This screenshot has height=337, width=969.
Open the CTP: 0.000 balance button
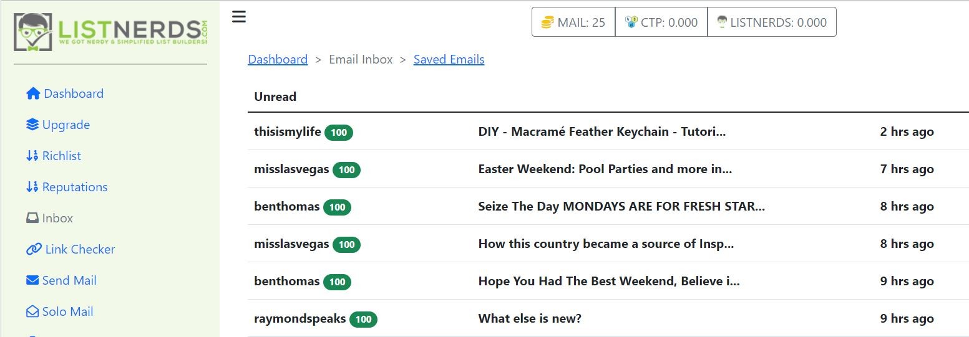point(661,22)
